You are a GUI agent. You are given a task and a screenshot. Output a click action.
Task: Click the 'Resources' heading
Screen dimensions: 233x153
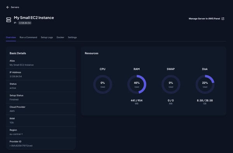click(x=92, y=53)
